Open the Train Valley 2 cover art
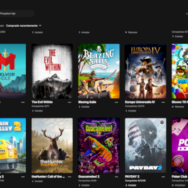This screenshot has height=188, width=188. [13, 146]
